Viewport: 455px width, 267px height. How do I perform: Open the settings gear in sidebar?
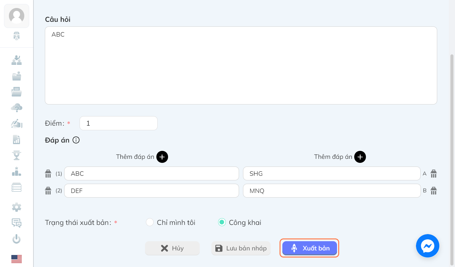coord(17,207)
